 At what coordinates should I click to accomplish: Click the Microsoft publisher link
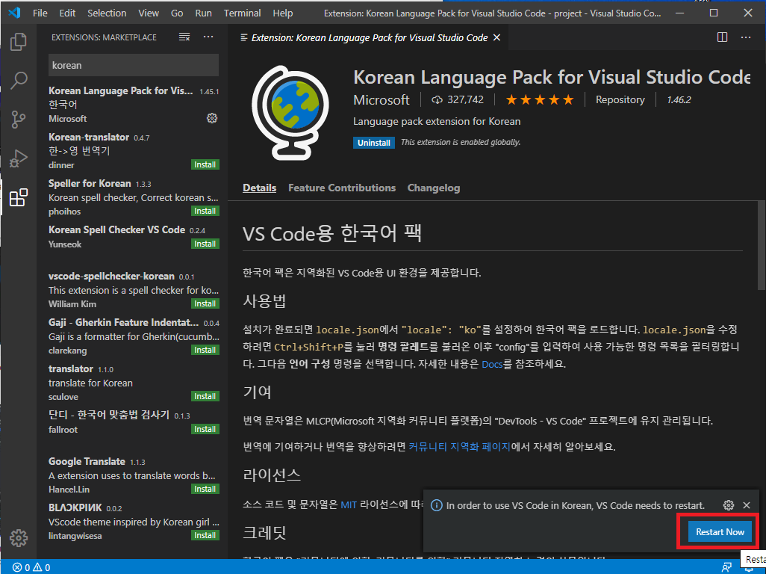382,99
